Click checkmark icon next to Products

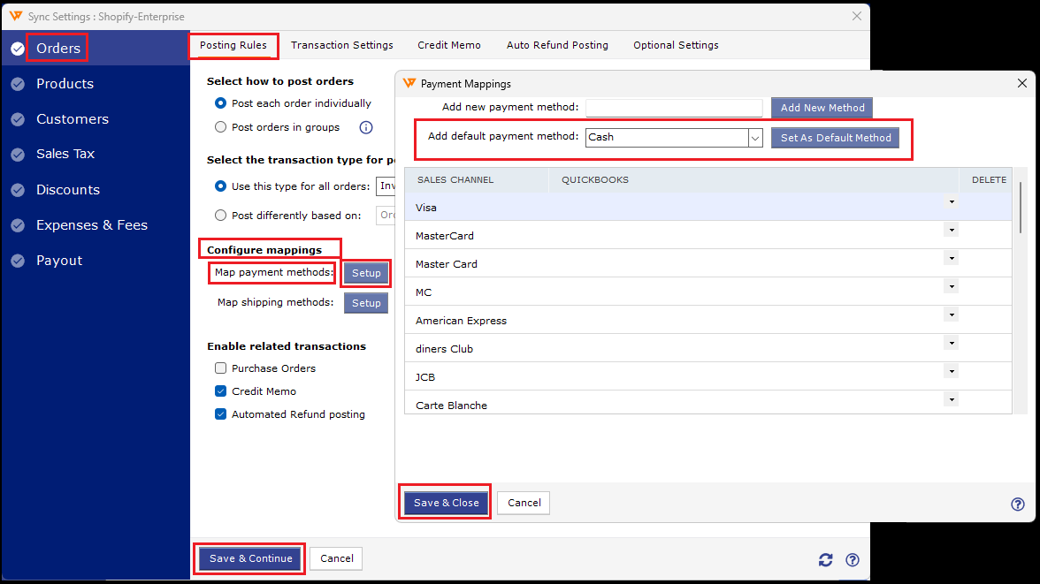(18, 84)
